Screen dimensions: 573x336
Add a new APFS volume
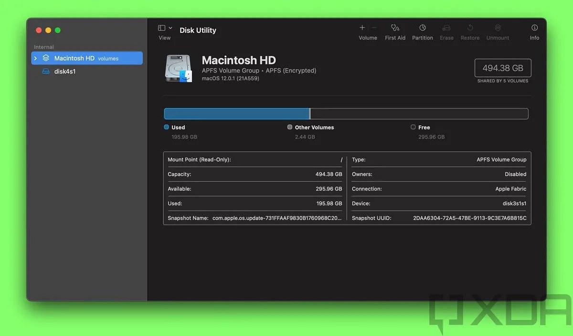(362, 31)
